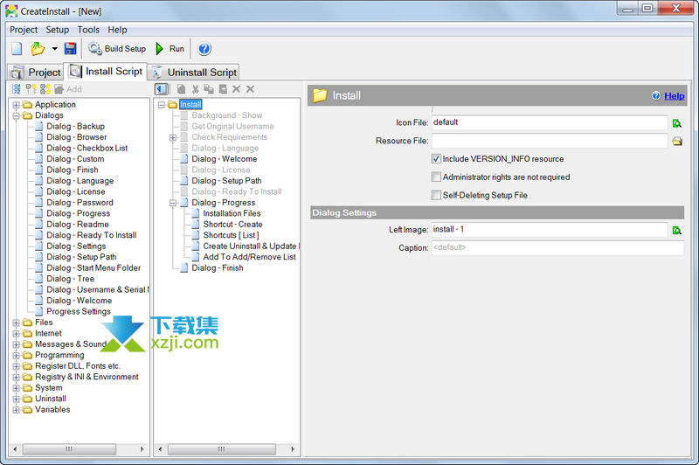Open the Help link in Install header
Viewport: 699px width, 465px height.
click(x=674, y=96)
